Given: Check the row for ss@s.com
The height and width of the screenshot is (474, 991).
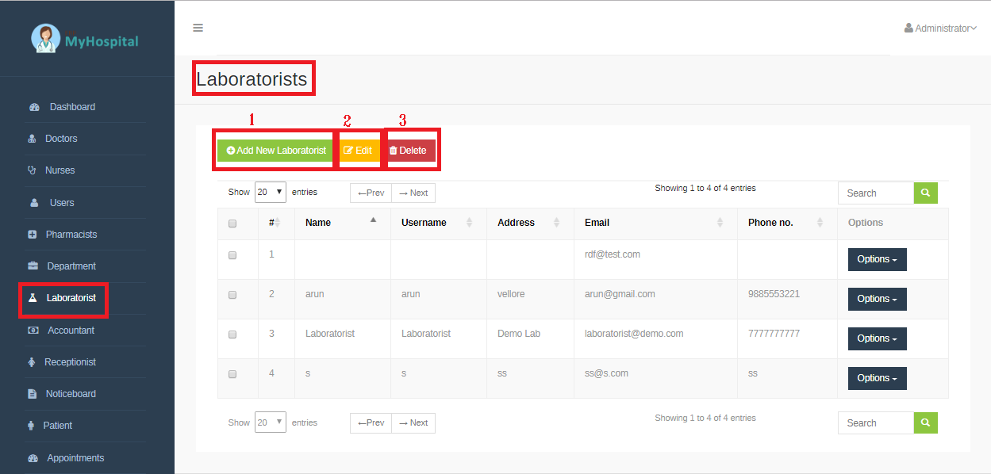Looking at the screenshot, I should tap(232, 374).
